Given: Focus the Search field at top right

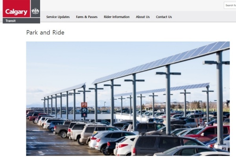Looking at the screenshot, I should coord(230,5).
